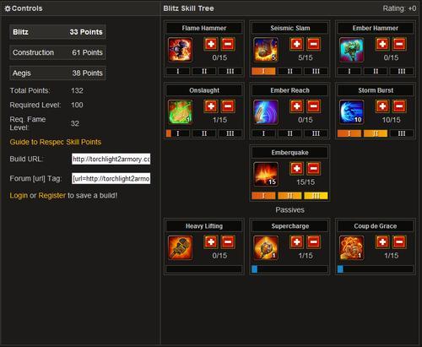Image resolution: width=422 pixels, height=347 pixels.
Task: Add a point to Storm Burst
Action: [x=382, y=106]
